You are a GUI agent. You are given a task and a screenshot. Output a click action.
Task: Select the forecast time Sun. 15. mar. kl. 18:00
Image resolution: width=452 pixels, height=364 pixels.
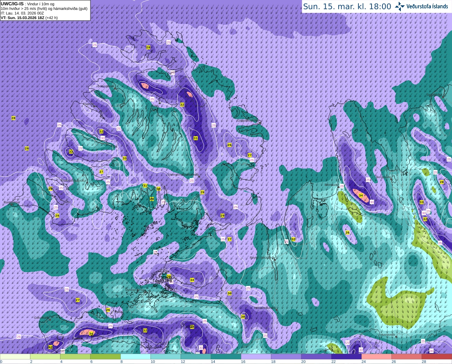point(347,6)
